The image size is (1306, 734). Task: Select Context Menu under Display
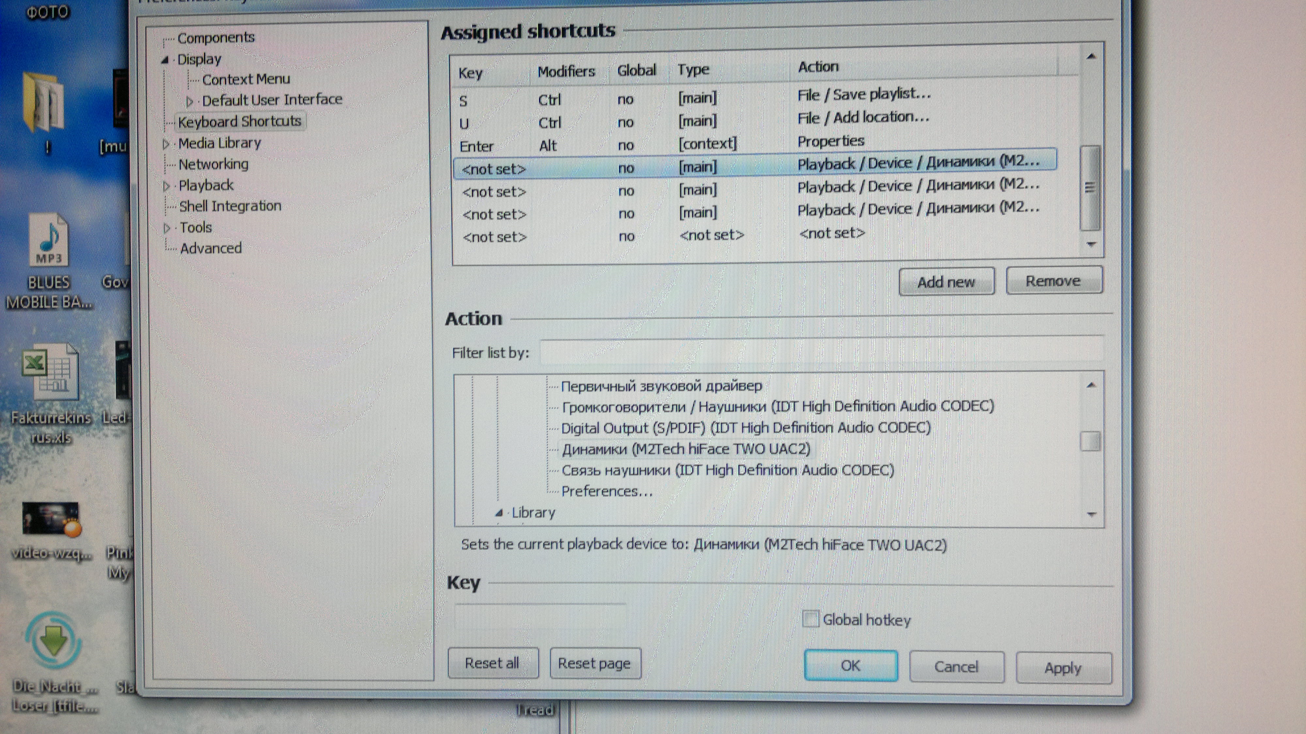tap(246, 80)
